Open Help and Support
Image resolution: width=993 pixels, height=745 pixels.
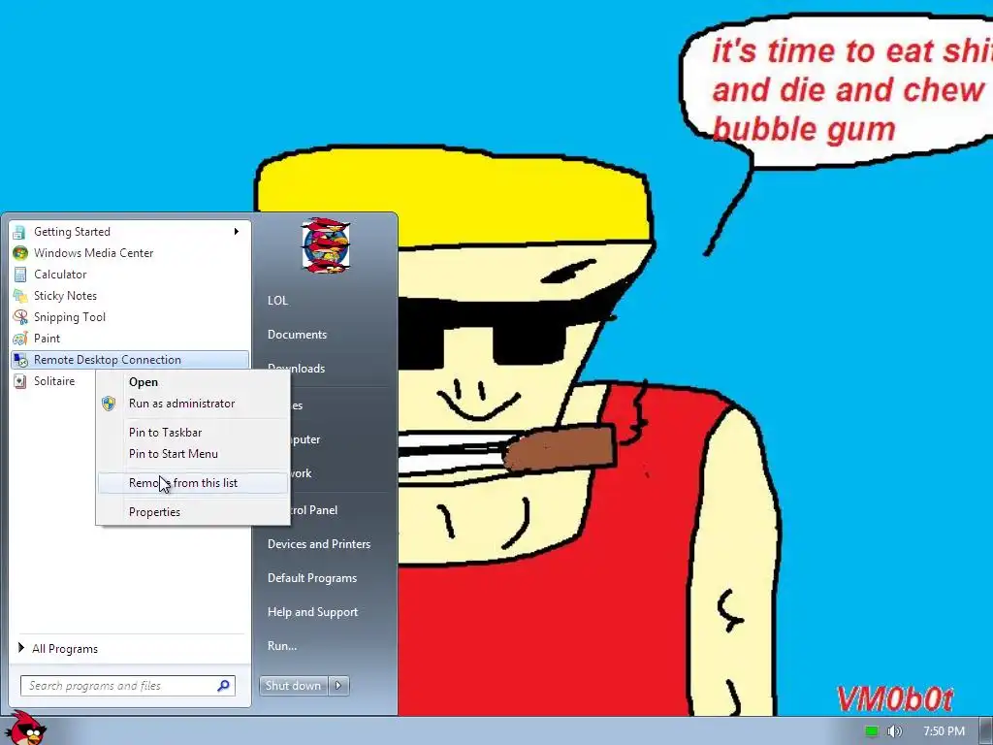point(313,612)
